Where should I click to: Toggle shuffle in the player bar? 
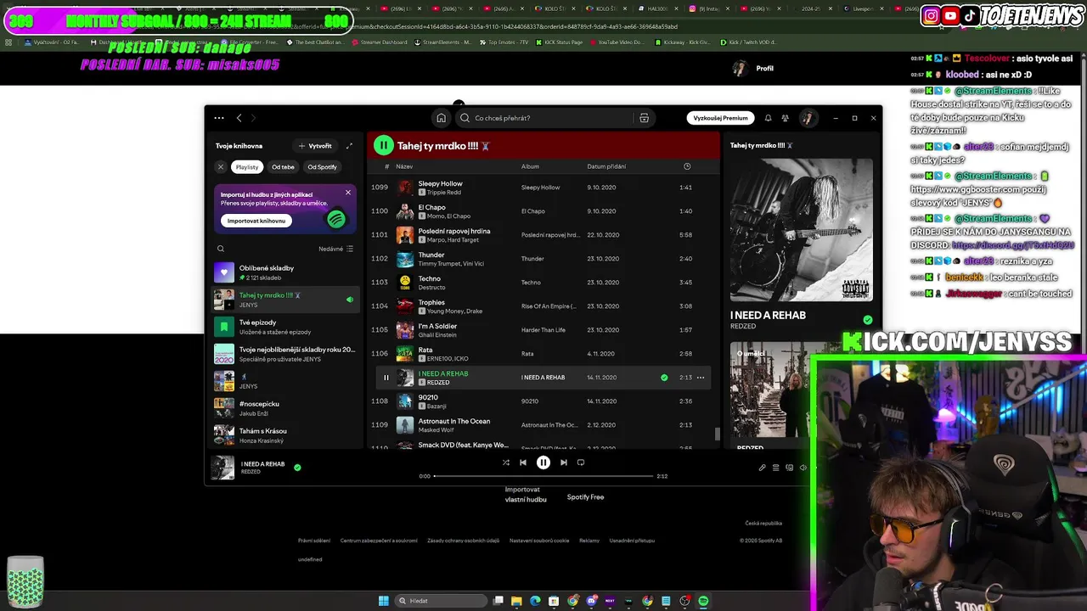click(x=506, y=462)
